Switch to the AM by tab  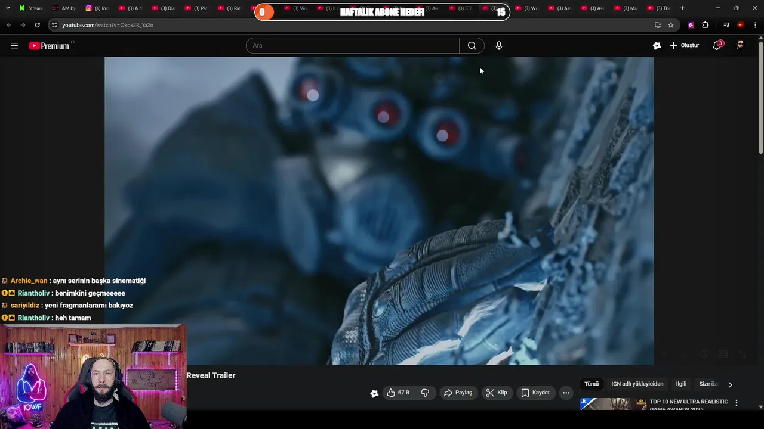tap(64, 8)
